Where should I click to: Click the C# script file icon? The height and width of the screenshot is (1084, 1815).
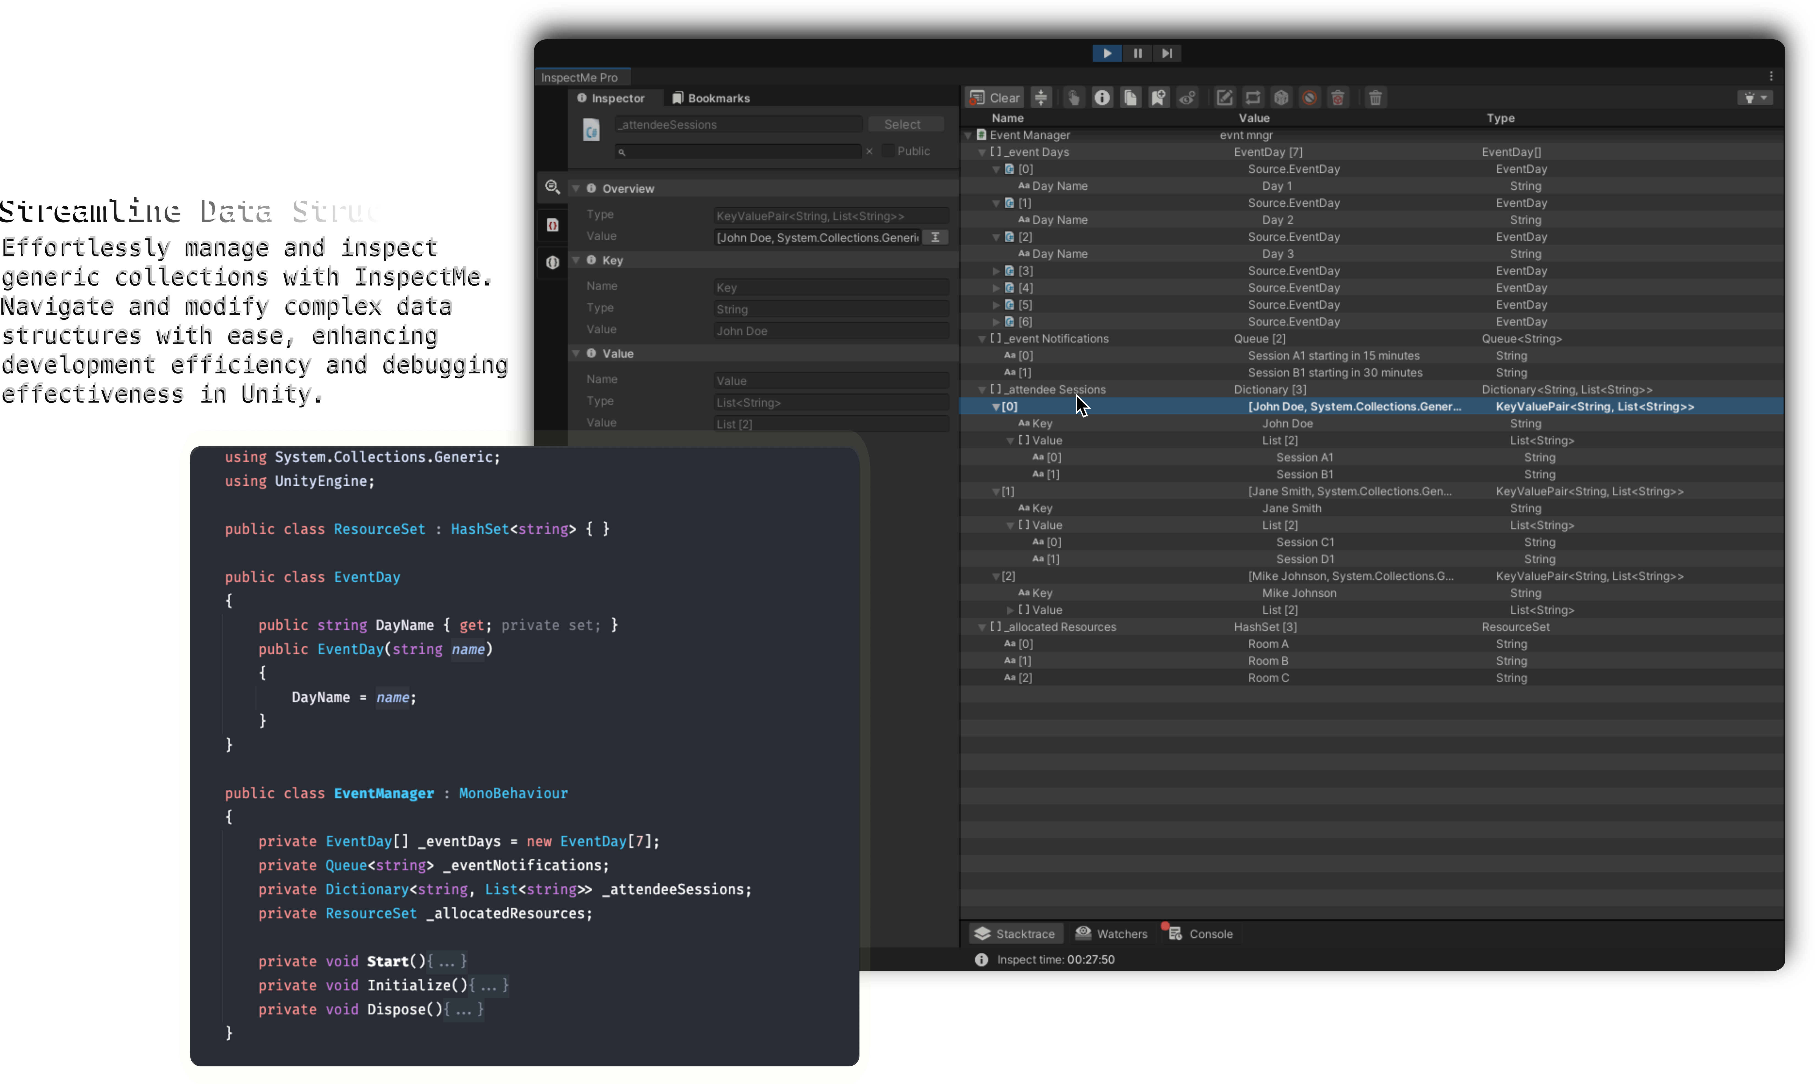[x=591, y=130]
